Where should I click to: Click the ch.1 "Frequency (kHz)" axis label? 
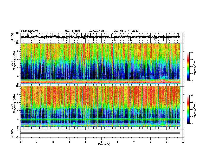[14, 60]
